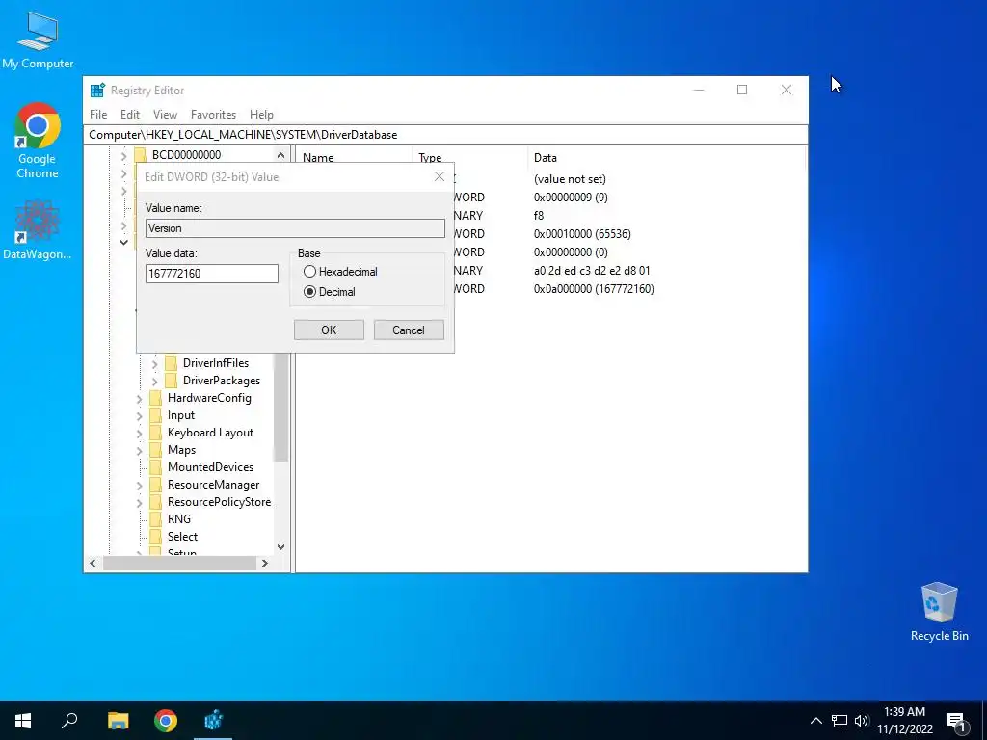Image resolution: width=987 pixels, height=740 pixels.
Task: Click the Select folder icon
Action: click(155, 536)
